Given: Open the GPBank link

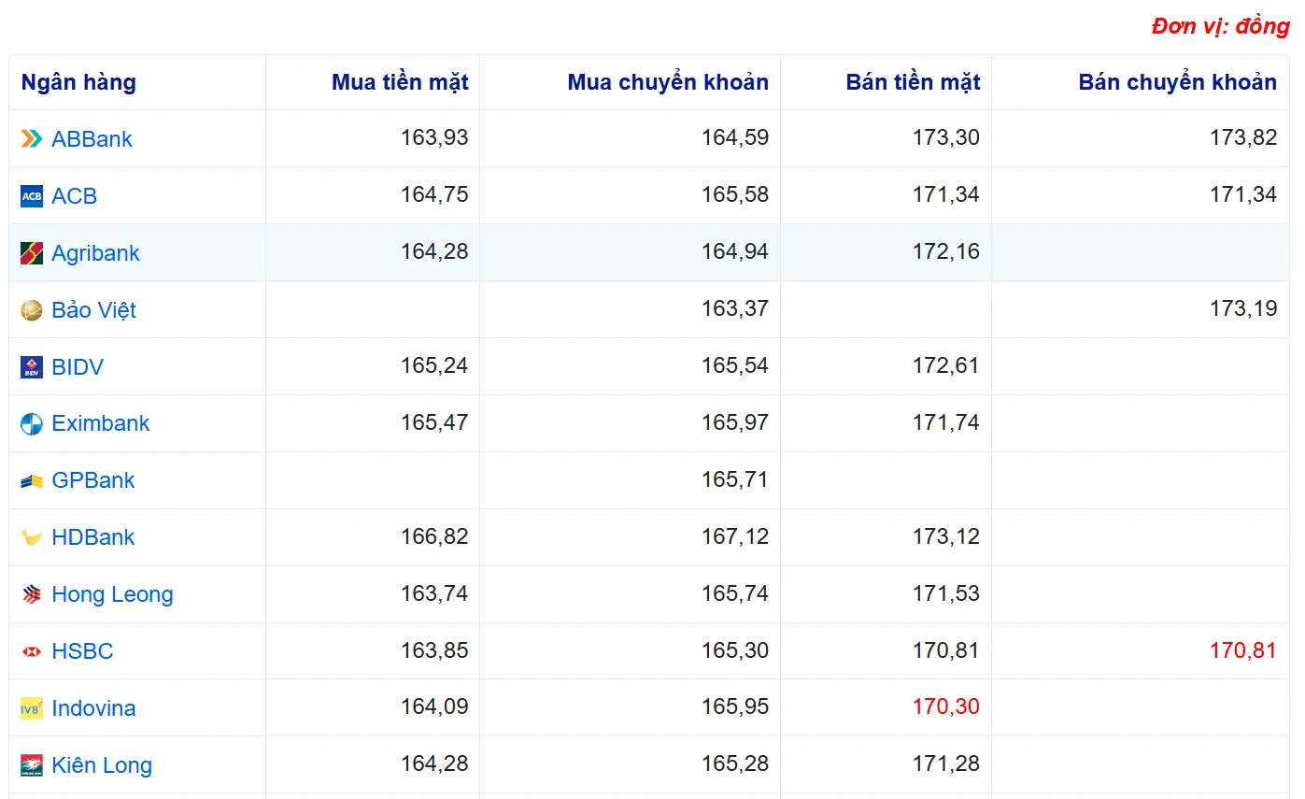Looking at the screenshot, I should coord(93,480).
